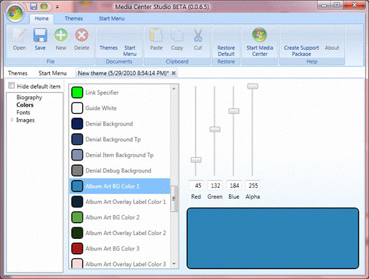Open Themes document tab
This screenshot has height=279, width=369.
coord(17,73)
